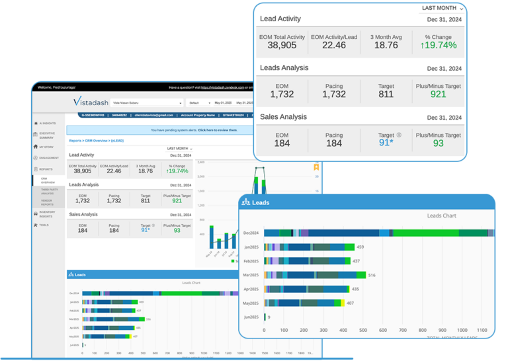Open Executive Summary sidebar icon
This screenshot has height=361, width=508.
click(x=35, y=135)
